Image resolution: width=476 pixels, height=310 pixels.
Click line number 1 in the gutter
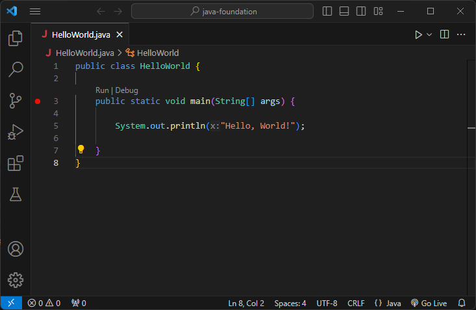tap(56, 66)
